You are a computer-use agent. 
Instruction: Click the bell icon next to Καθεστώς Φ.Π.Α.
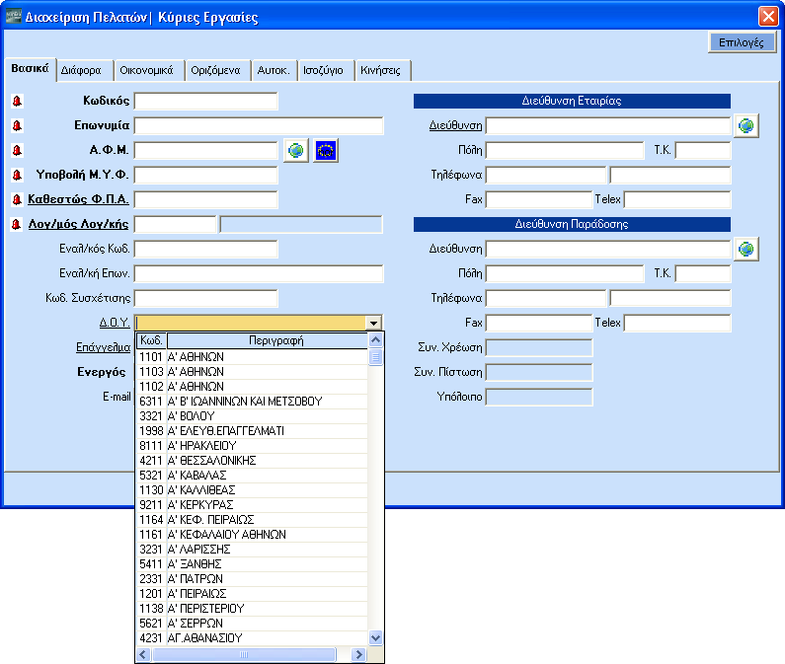pos(17,199)
